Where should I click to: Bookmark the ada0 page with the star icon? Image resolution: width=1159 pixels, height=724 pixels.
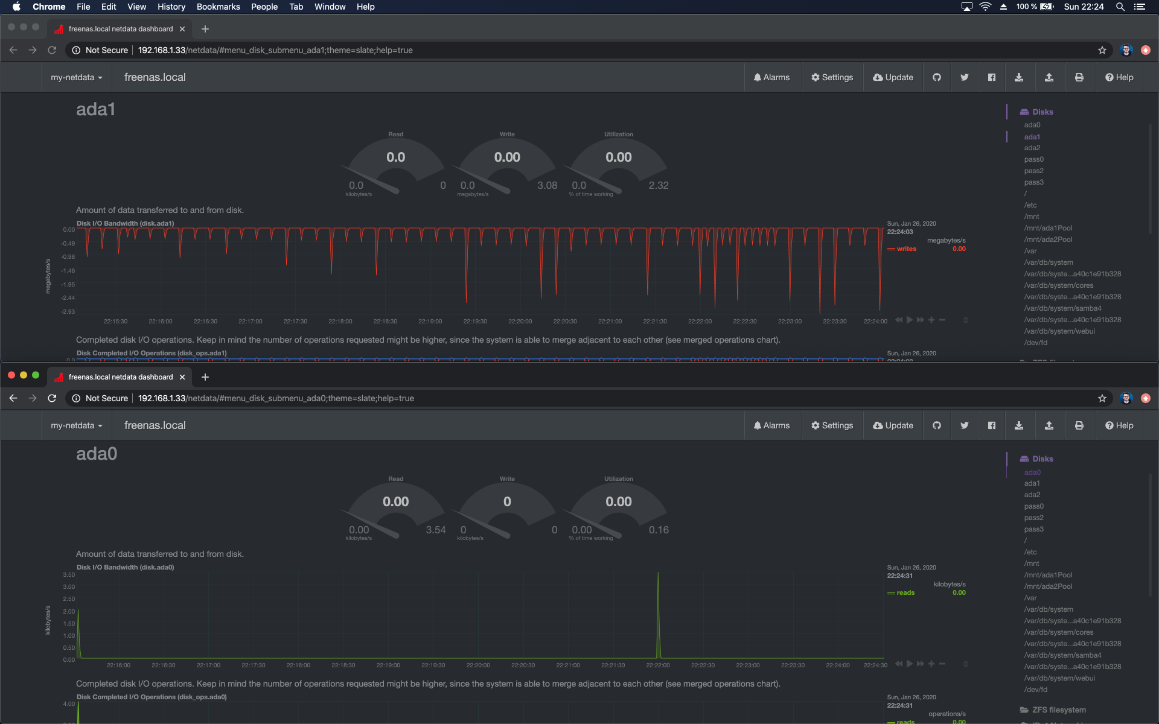click(1102, 398)
